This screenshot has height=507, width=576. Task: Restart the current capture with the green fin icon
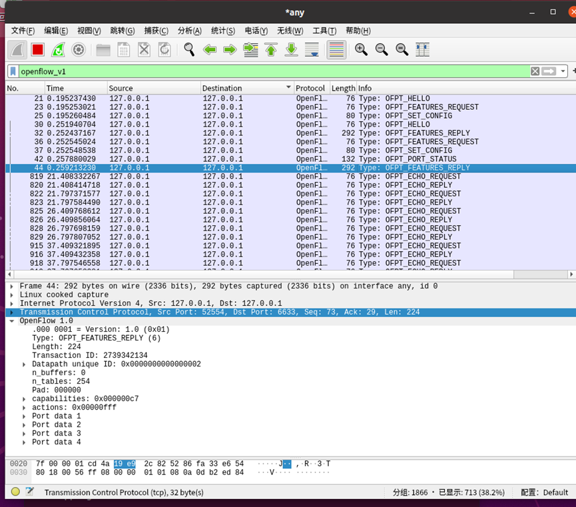pos(58,49)
